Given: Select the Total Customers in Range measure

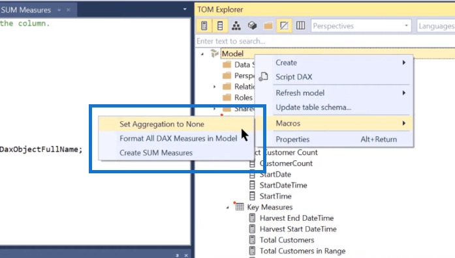Looking at the screenshot, I should [x=302, y=251].
